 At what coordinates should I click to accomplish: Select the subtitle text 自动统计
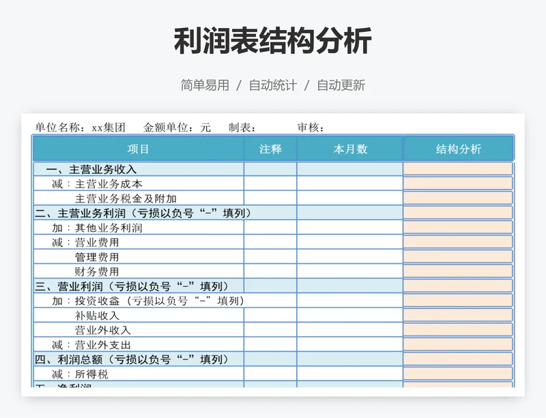tap(272, 85)
